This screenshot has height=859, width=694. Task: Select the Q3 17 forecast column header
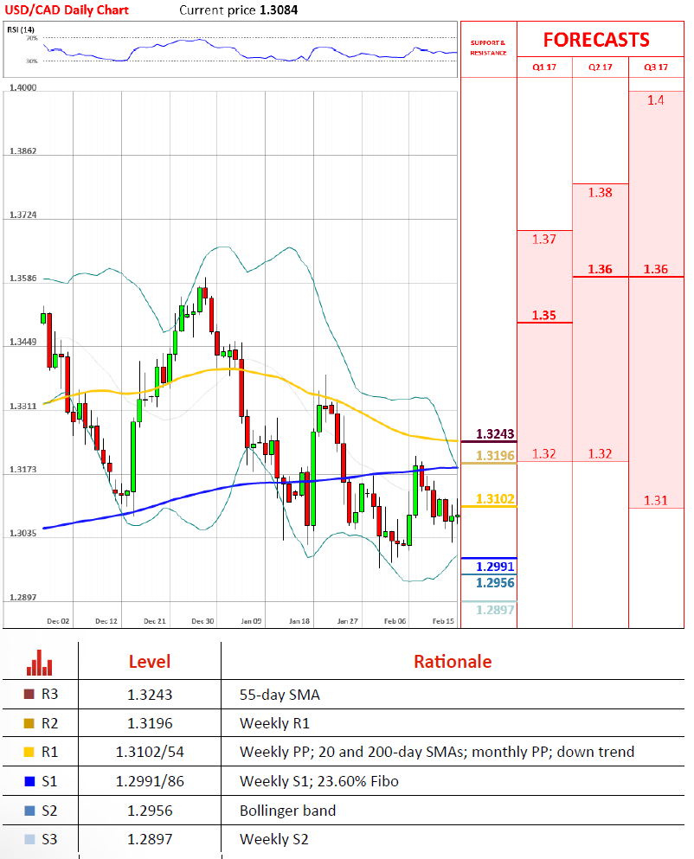pyautogui.click(x=656, y=67)
